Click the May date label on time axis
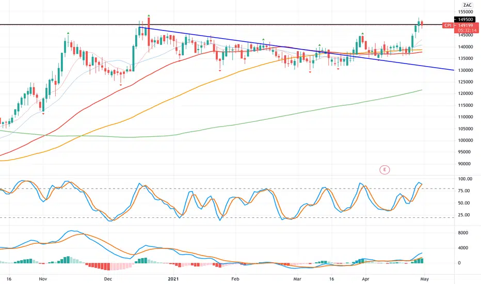481x284 pixels. pyautogui.click(x=424, y=279)
